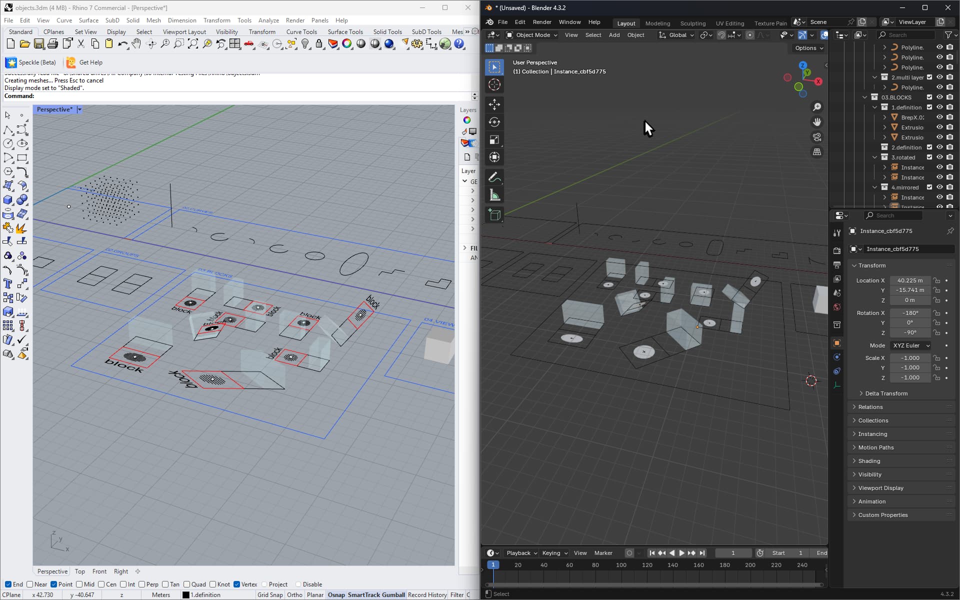
Task: Click frame 1 marker in timeline
Action: (493, 565)
